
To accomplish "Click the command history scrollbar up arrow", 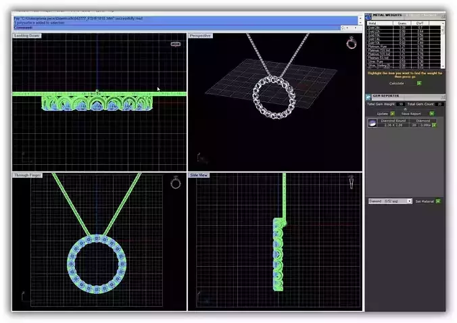I will click(360, 18).
